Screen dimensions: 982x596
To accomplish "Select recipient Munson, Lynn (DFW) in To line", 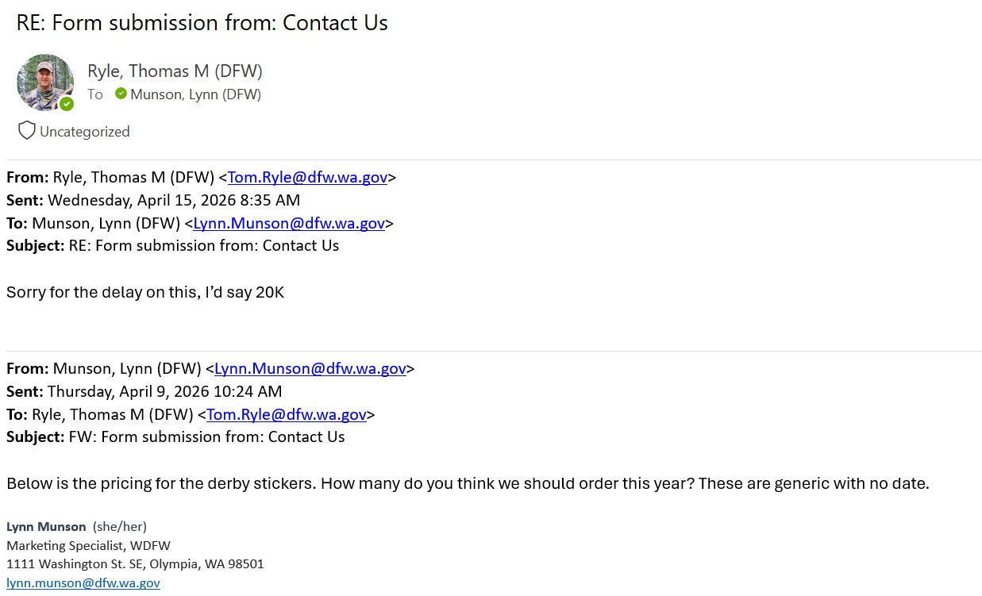I will (195, 94).
